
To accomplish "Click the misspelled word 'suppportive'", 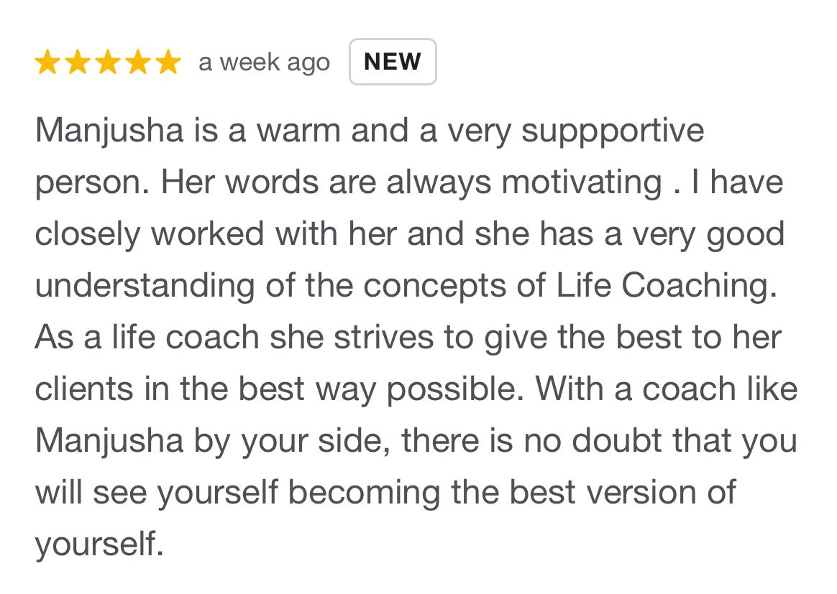I will [x=613, y=132].
